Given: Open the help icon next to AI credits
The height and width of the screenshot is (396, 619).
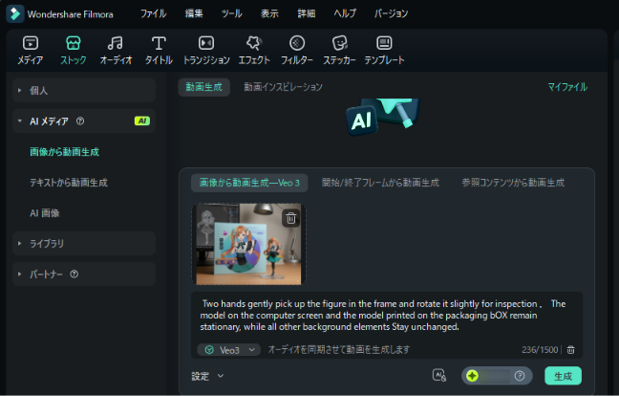Looking at the screenshot, I should tap(520, 376).
